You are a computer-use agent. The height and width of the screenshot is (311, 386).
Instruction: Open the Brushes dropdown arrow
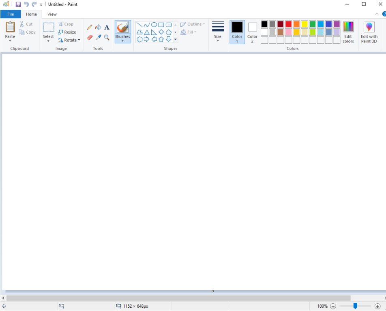pos(122,41)
